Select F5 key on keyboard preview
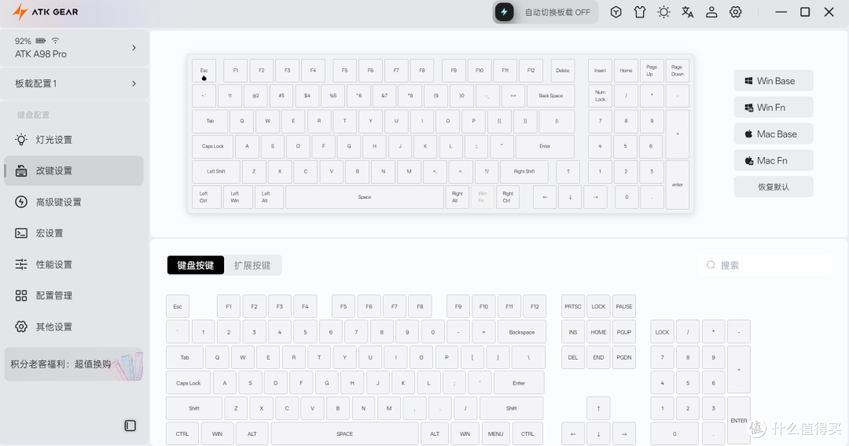This screenshot has height=446, width=849. pyautogui.click(x=344, y=71)
